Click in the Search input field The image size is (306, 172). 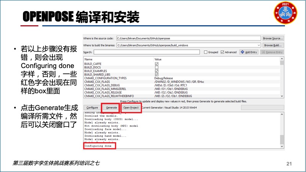(147, 52)
